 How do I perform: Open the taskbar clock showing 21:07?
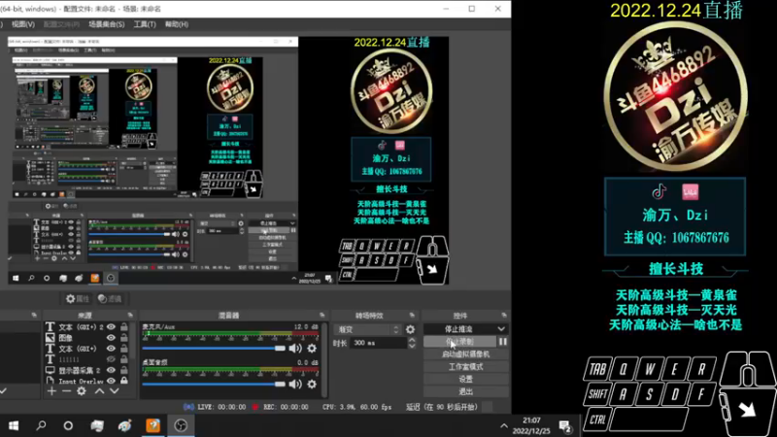[x=531, y=425]
